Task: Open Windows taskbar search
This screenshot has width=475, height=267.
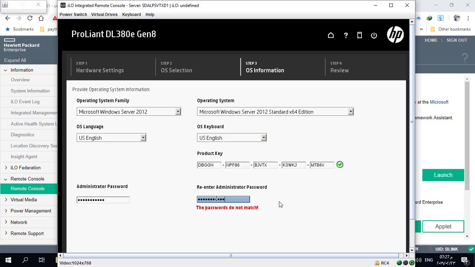Action: [25, 260]
